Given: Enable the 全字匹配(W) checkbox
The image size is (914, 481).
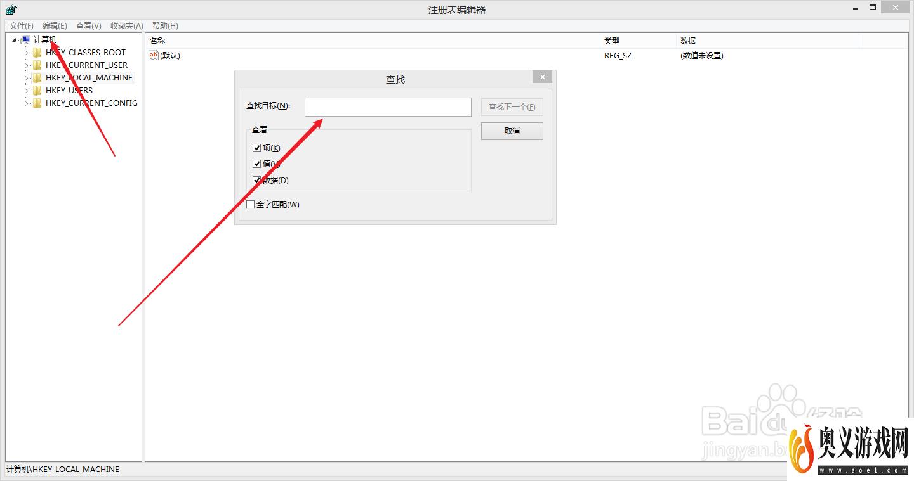Looking at the screenshot, I should (251, 205).
